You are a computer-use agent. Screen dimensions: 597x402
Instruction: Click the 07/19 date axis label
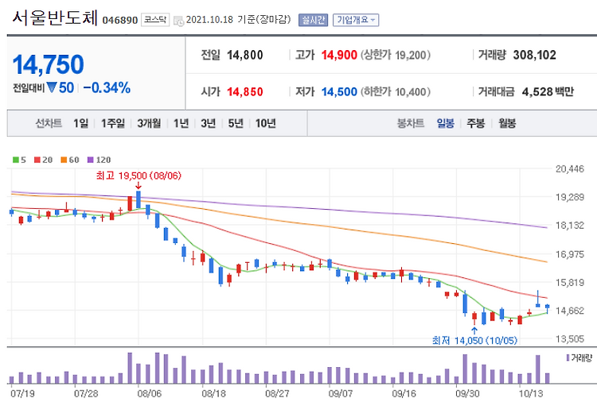[22, 393]
